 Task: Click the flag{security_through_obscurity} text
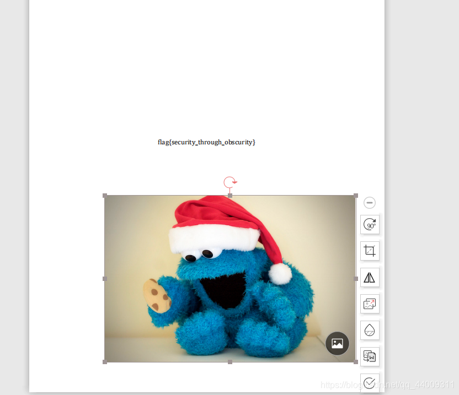pos(206,142)
